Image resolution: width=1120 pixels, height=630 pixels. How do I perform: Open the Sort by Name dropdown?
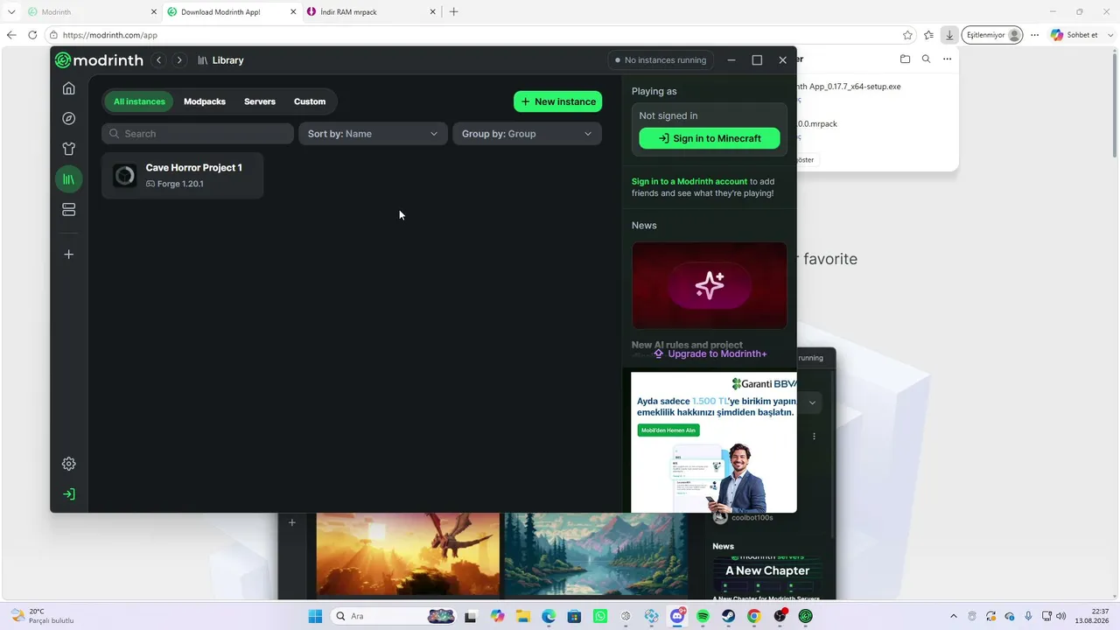(373, 134)
